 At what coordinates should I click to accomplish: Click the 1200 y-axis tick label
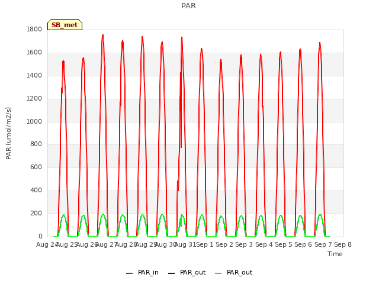34,99
